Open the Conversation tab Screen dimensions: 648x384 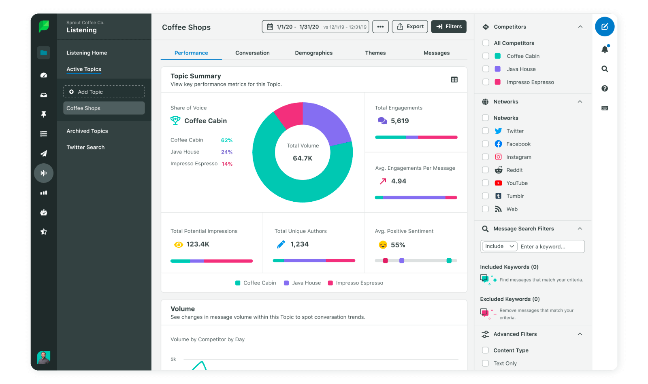[252, 53]
